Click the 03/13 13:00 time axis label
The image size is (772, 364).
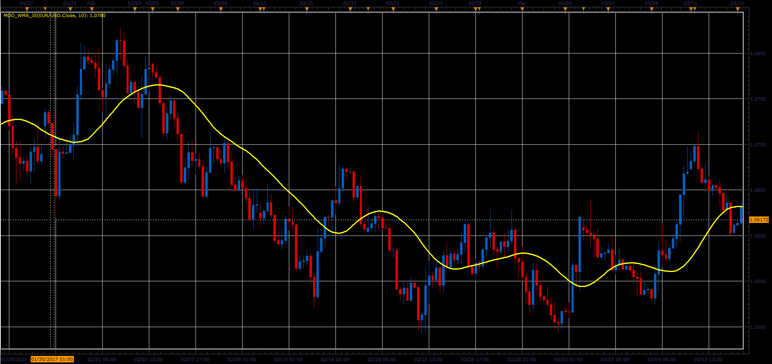pos(708,360)
